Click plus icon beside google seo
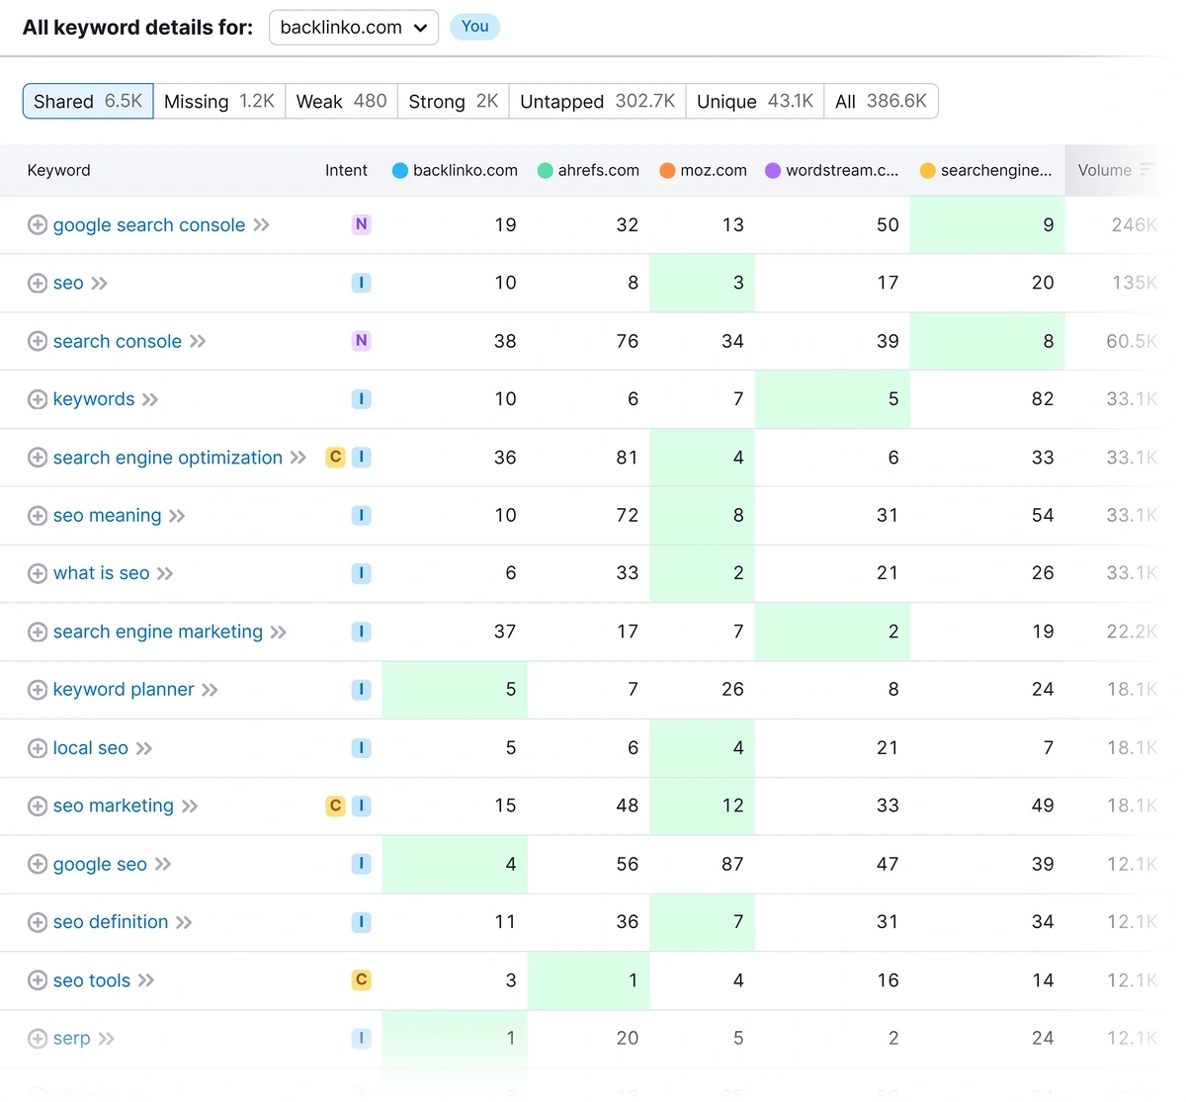The height and width of the screenshot is (1102, 1186). pos(38,864)
